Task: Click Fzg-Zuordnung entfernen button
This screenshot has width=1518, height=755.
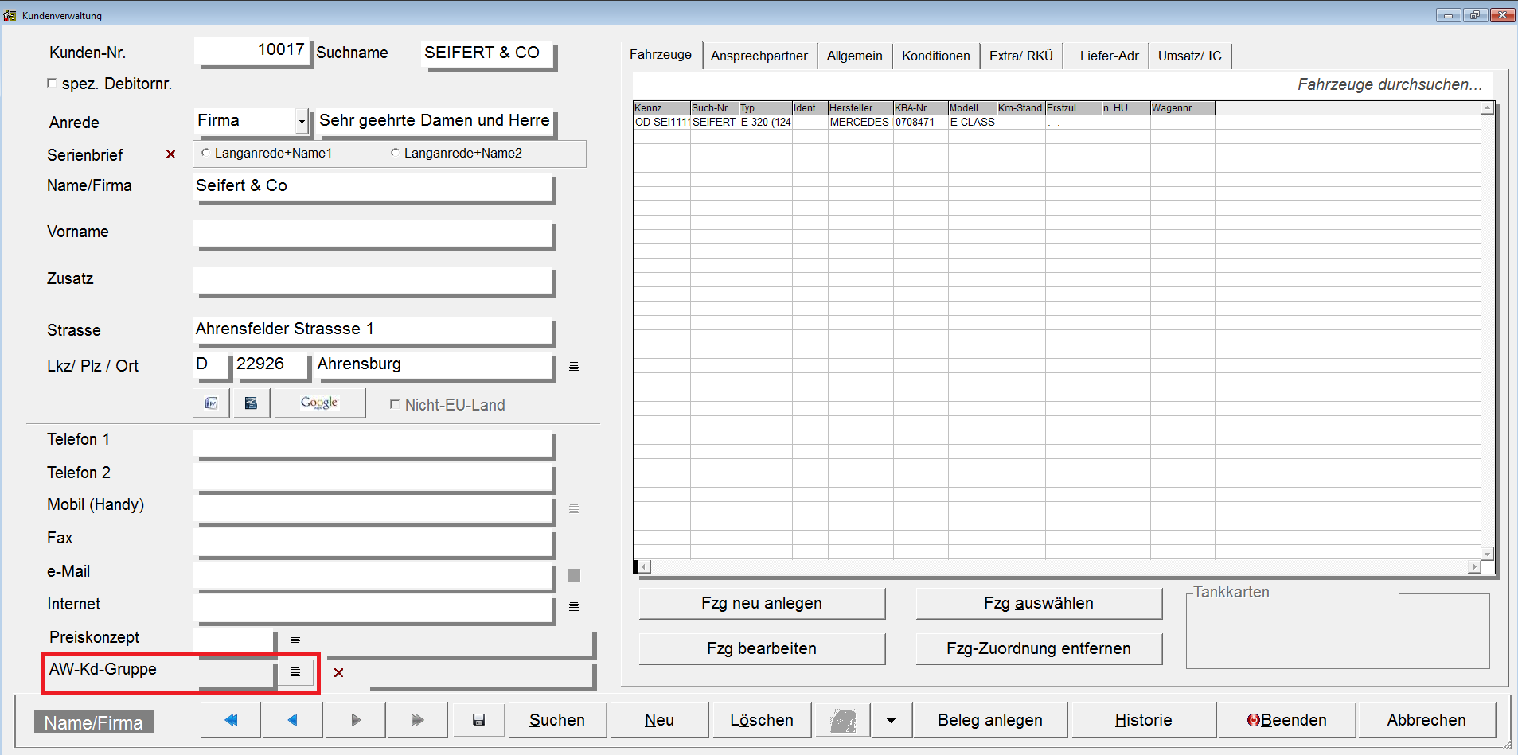Action: pos(1039,648)
